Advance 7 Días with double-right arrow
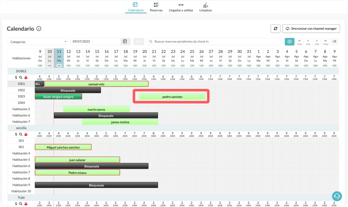The height and width of the screenshot is (207, 348). pyautogui.click(x=325, y=42)
